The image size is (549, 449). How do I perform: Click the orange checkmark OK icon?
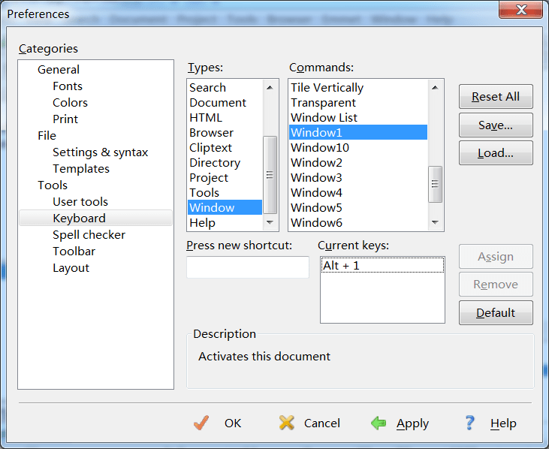coord(201,423)
